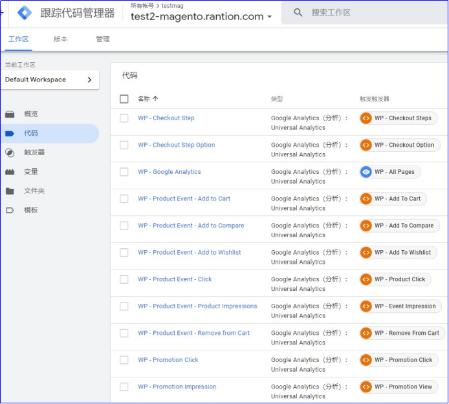
Task: Open WP - Product Event - Add to Cart link
Action: 184,199
